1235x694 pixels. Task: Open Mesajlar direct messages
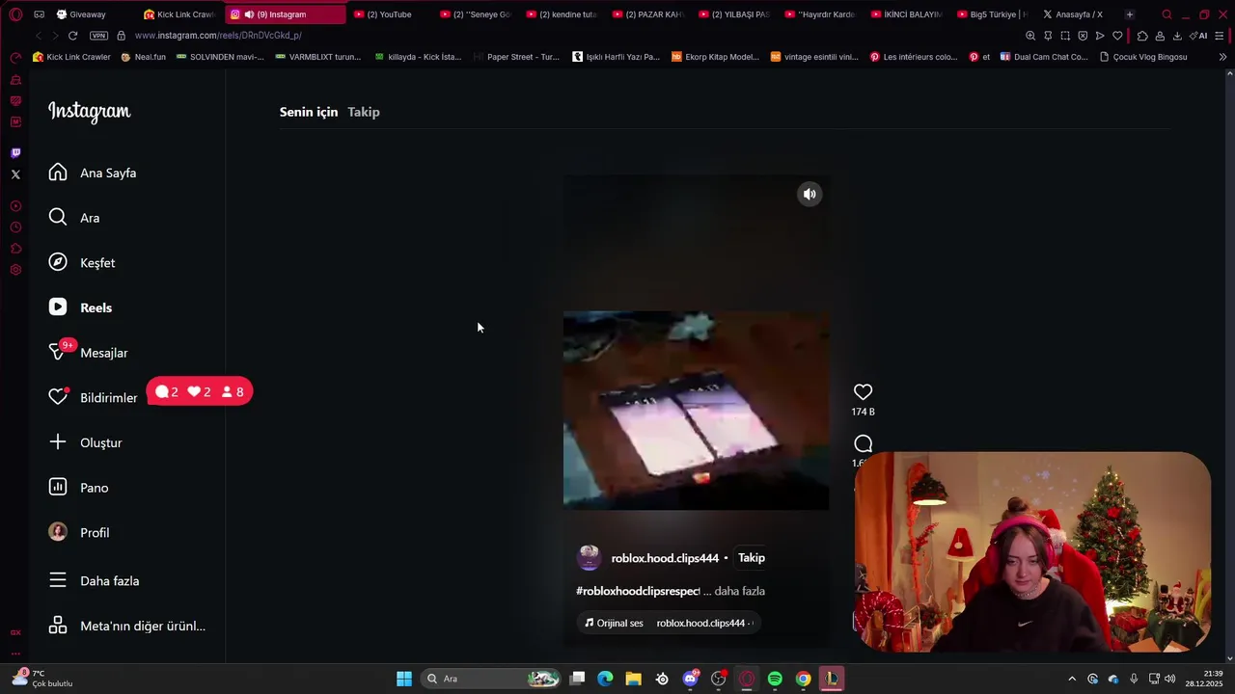[x=89, y=353]
